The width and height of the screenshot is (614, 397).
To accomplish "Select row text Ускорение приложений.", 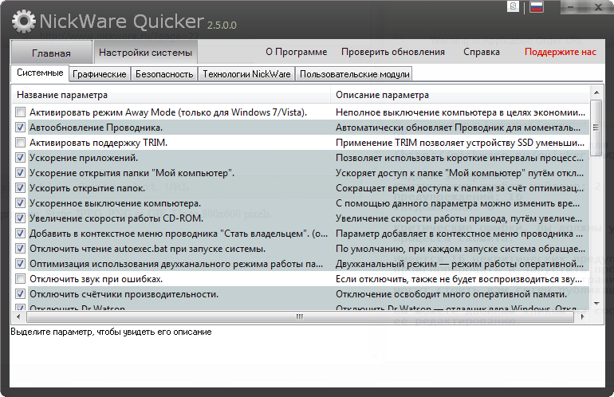I will tap(84, 158).
